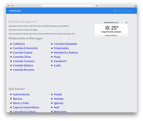The height and width of the screenshot is (121, 143).
Task: Click Bienvenidos a Rancagua, Chile heading
Action: tap(23, 22)
